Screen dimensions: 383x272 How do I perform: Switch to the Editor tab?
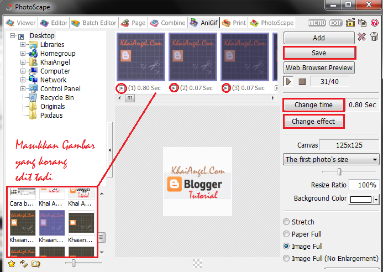tap(54, 23)
